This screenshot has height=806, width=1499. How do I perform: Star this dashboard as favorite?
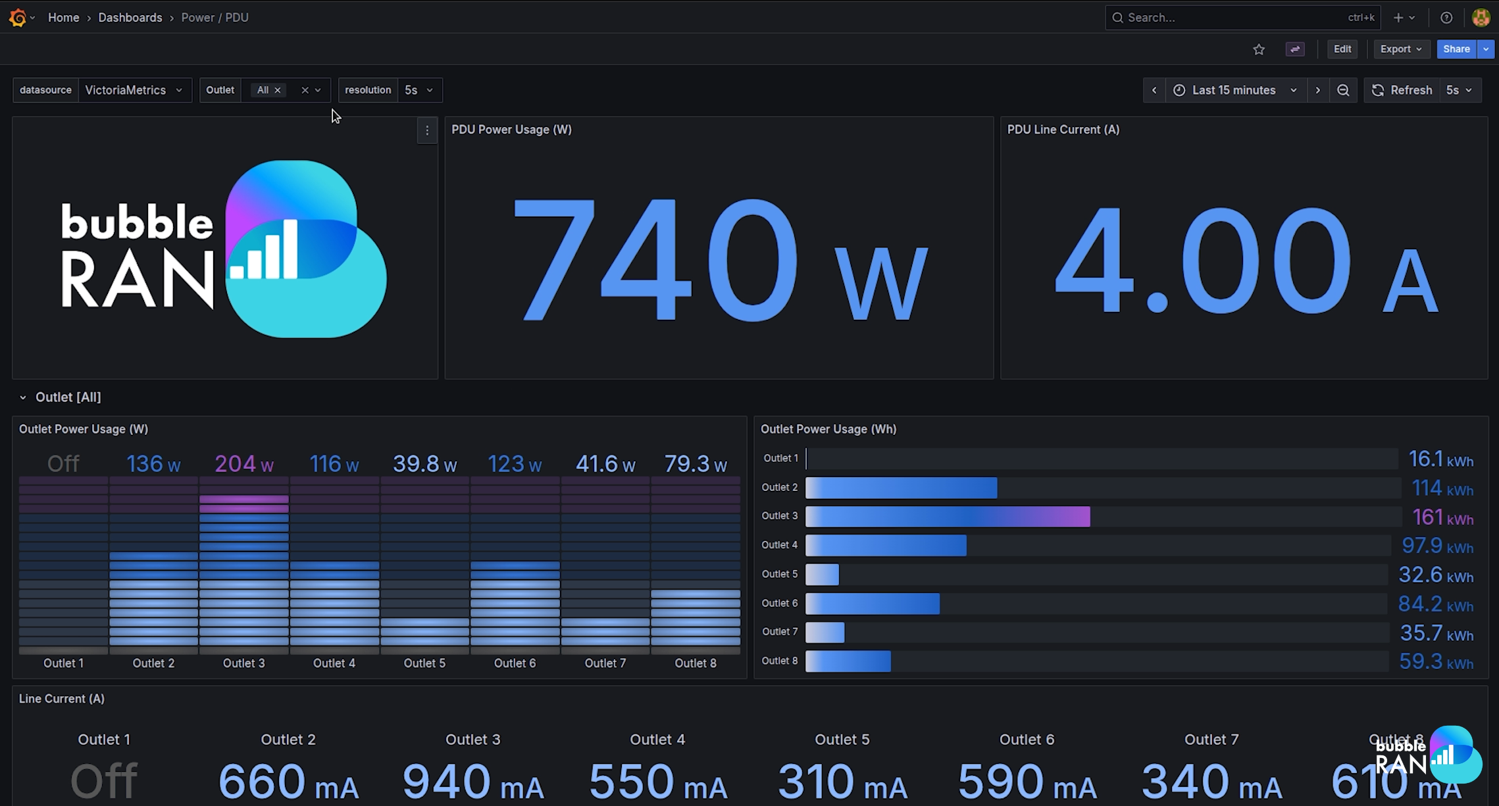(x=1258, y=49)
